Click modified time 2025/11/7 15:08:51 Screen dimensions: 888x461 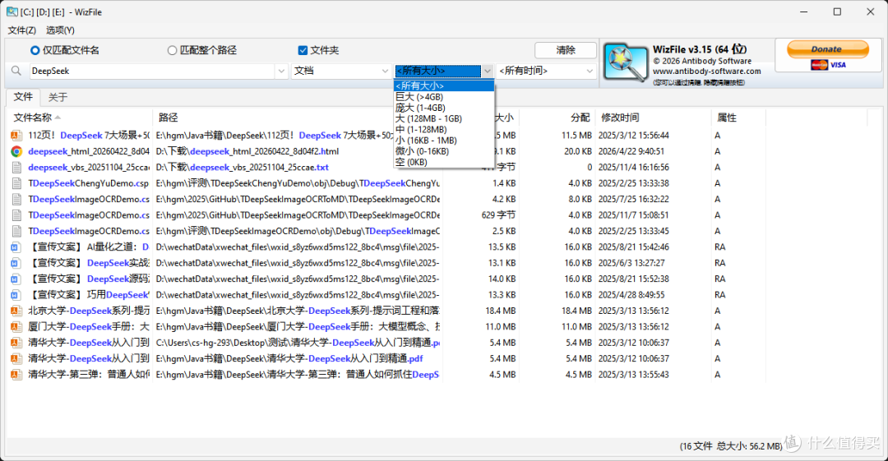(634, 215)
